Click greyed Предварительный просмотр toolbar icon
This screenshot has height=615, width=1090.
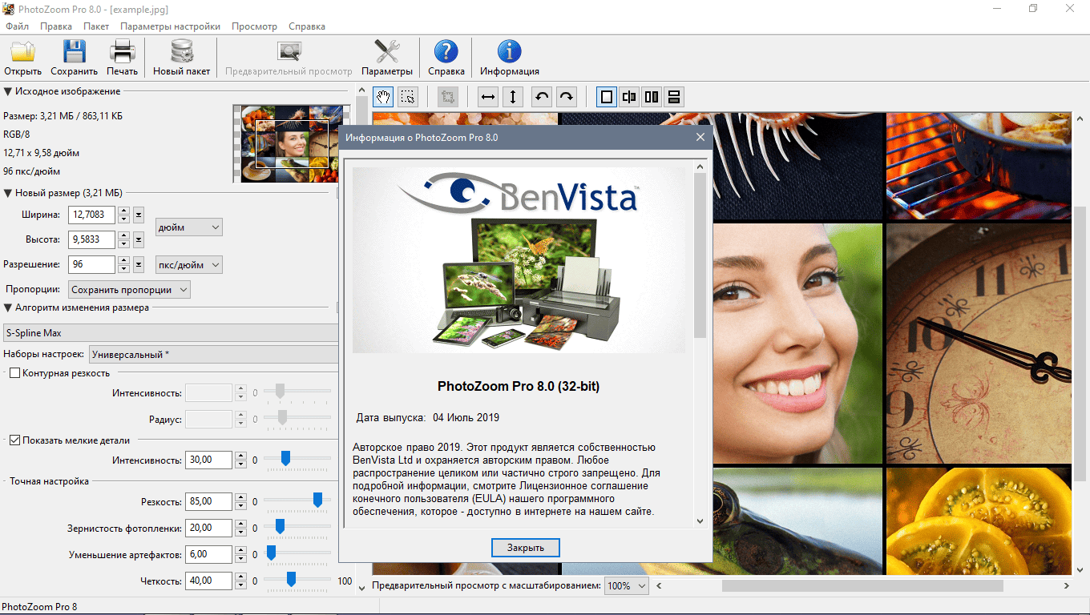point(289,52)
